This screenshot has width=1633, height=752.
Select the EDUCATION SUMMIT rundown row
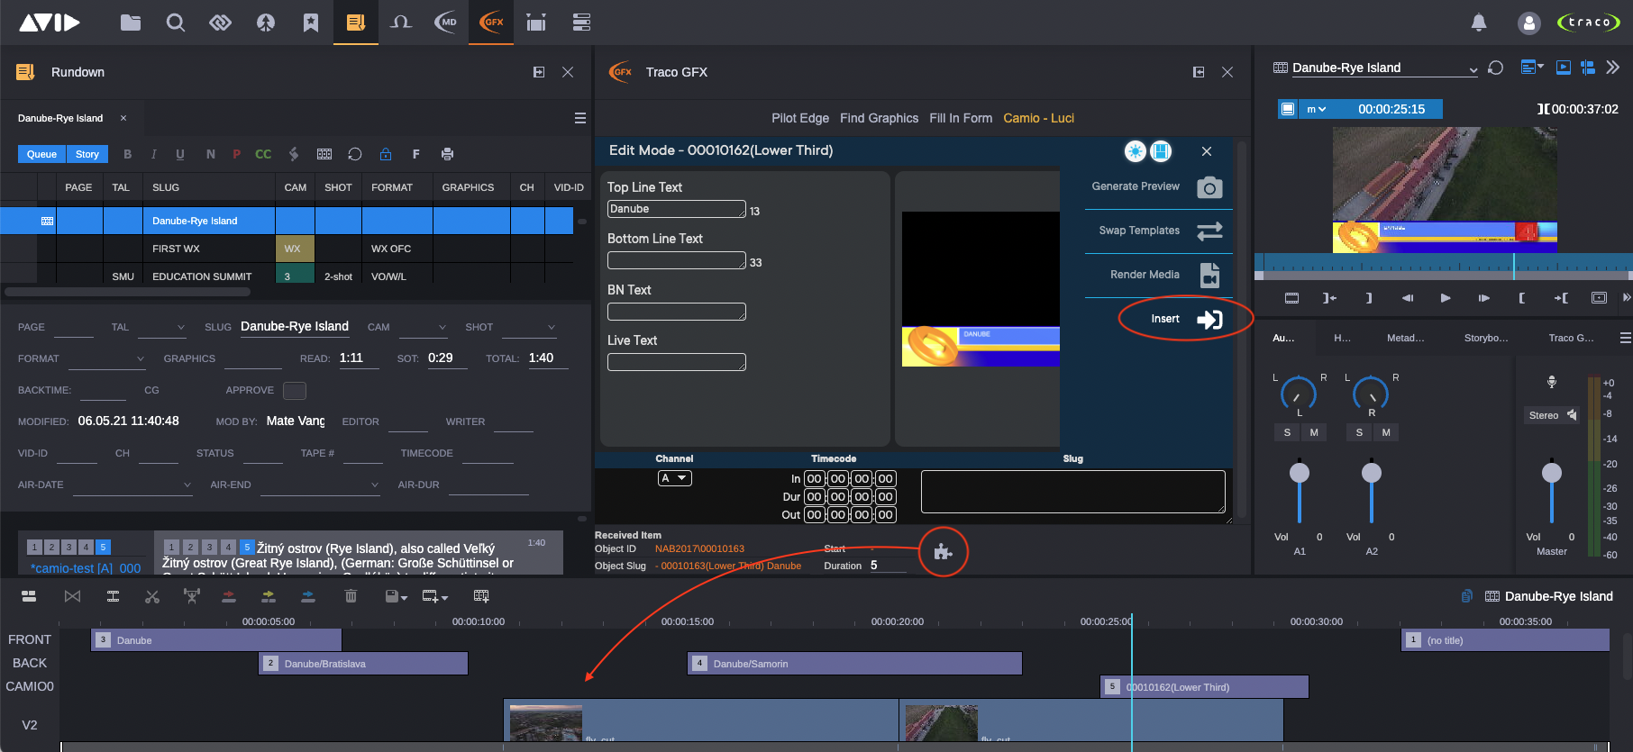click(x=287, y=276)
